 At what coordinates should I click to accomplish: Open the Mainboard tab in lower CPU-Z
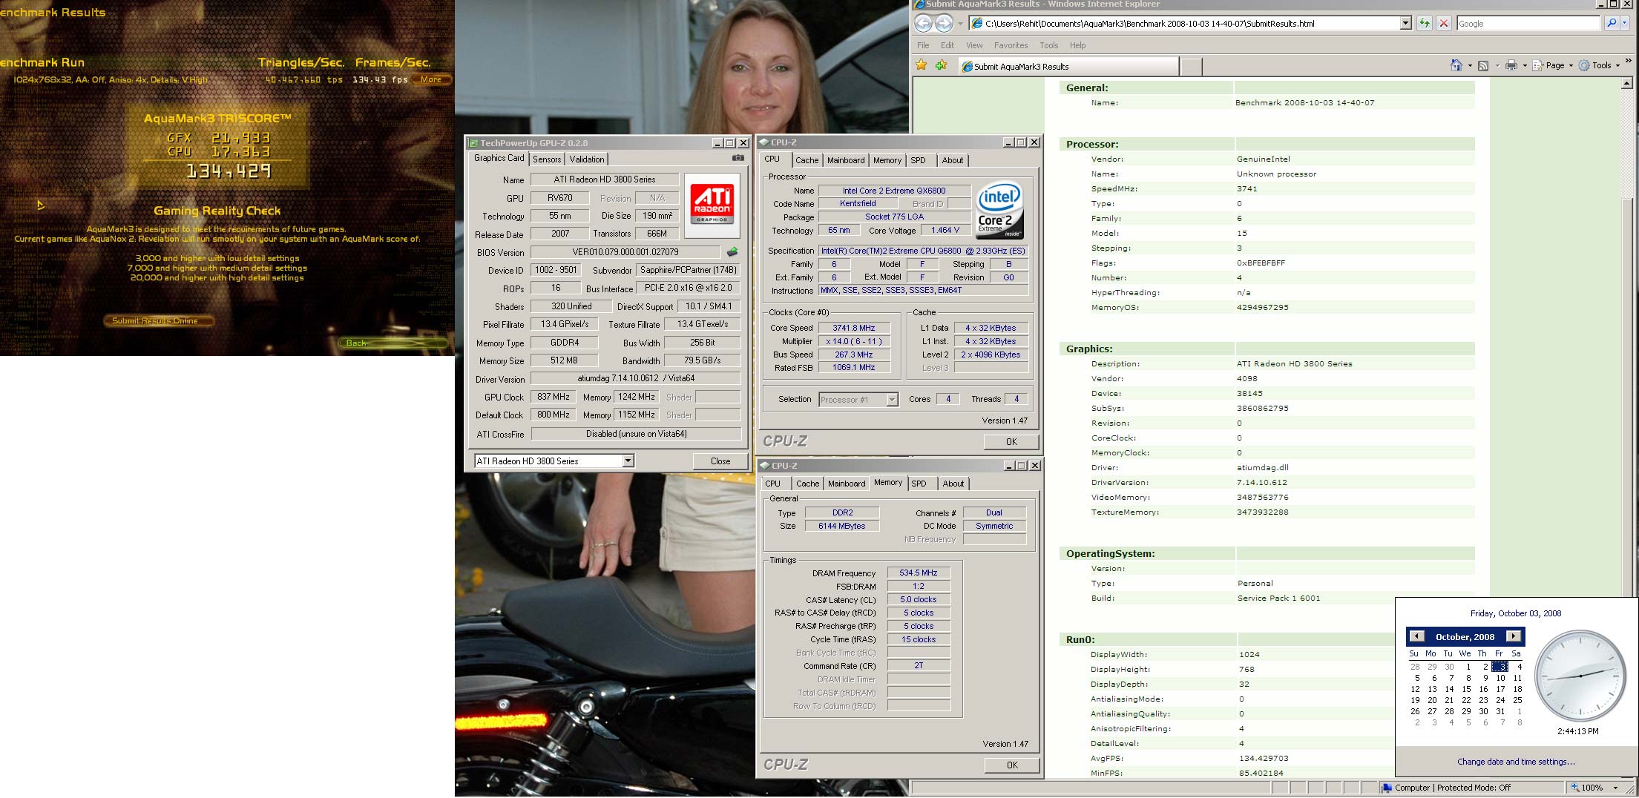point(847,484)
